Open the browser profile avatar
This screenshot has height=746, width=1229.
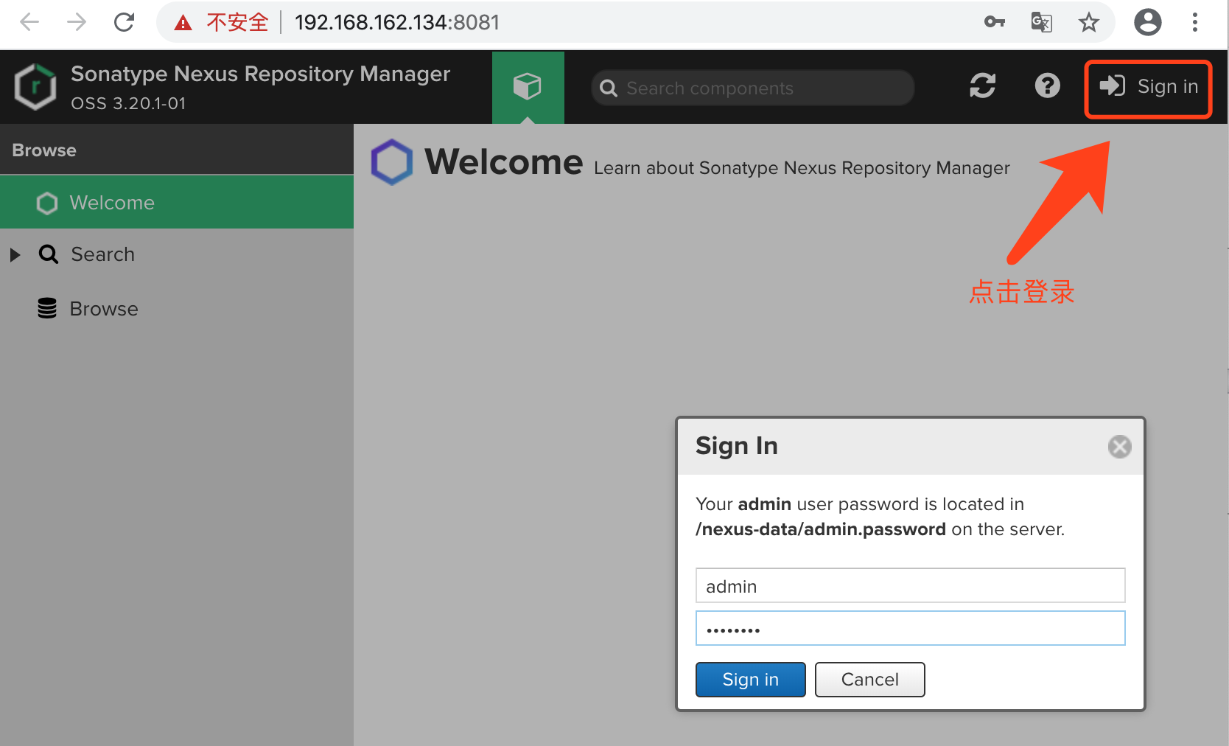click(x=1147, y=22)
